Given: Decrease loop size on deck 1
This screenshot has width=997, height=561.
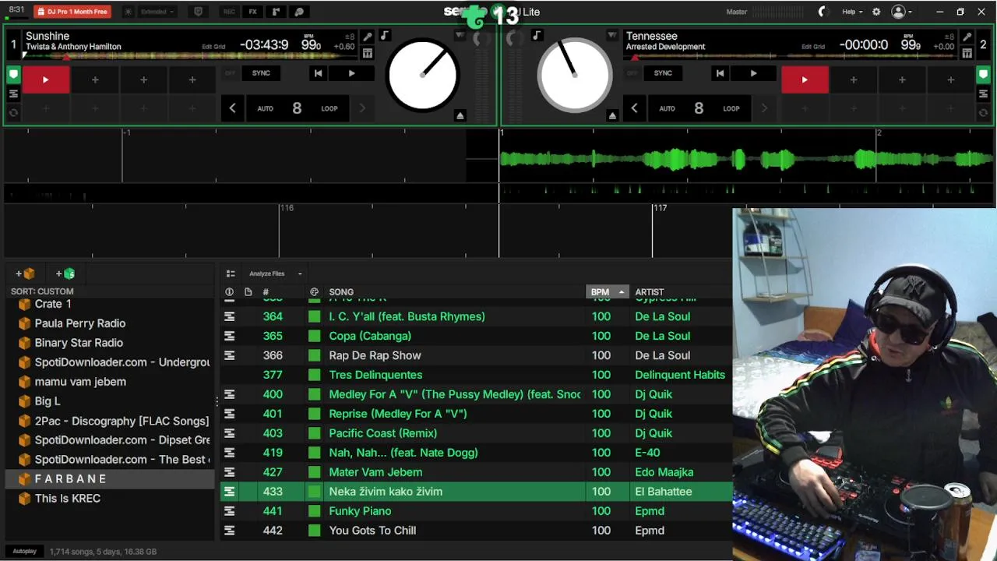Looking at the screenshot, I should coord(232,108).
